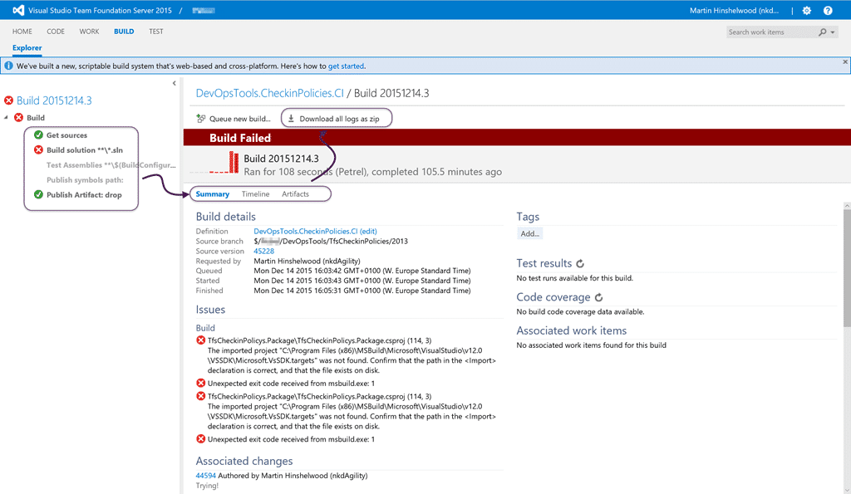851x494 pixels.
Task: Collapse the left explorer pane
Action: tap(175, 83)
